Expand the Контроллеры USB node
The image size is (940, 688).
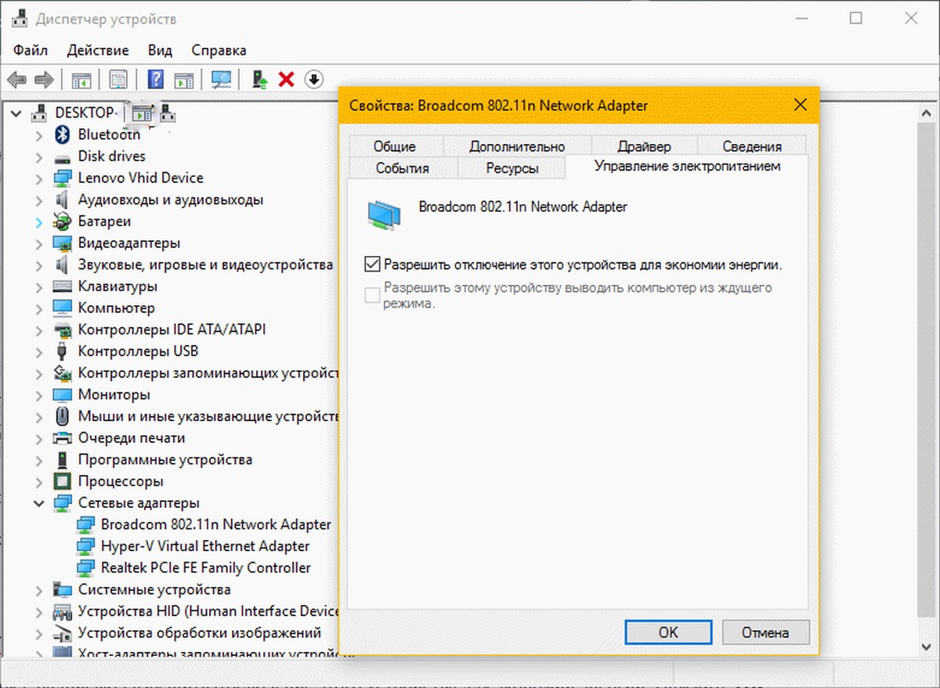pos(39,351)
